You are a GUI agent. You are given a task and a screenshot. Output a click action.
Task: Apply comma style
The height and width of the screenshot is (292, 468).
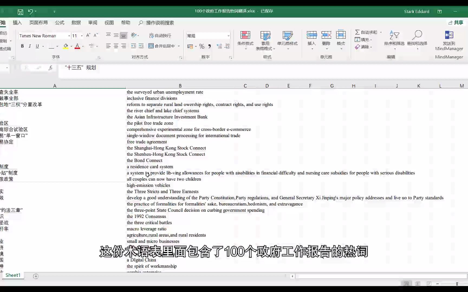(209, 46)
